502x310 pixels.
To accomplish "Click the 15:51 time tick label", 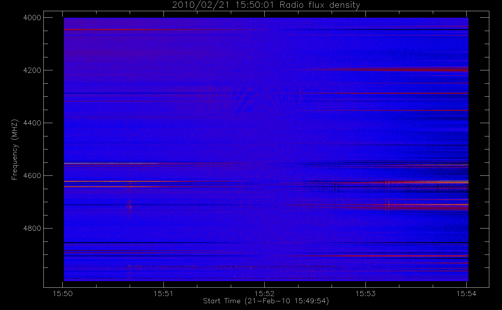I will pyautogui.click(x=164, y=294).
